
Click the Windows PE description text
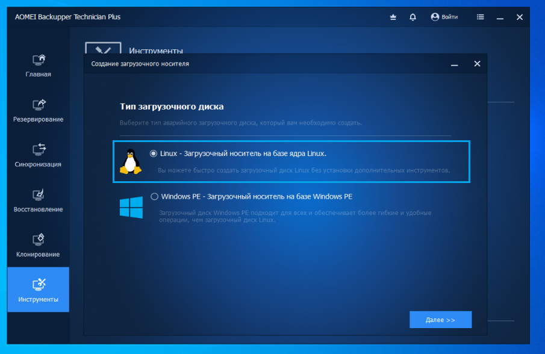(295, 216)
